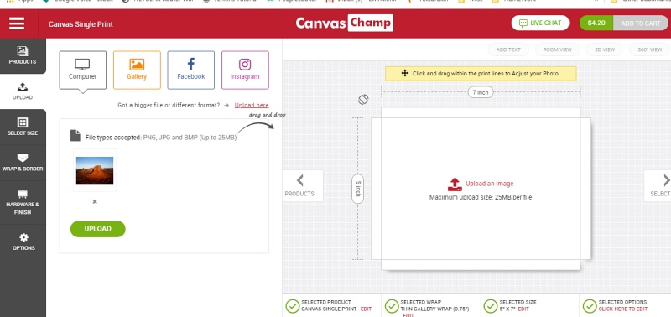
Task: Choose Instagram as upload source
Action: pyautogui.click(x=245, y=70)
